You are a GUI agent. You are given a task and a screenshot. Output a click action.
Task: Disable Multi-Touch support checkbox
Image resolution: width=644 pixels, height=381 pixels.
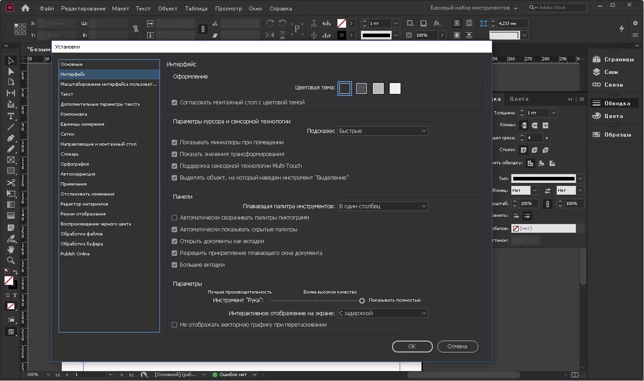(174, 166)
